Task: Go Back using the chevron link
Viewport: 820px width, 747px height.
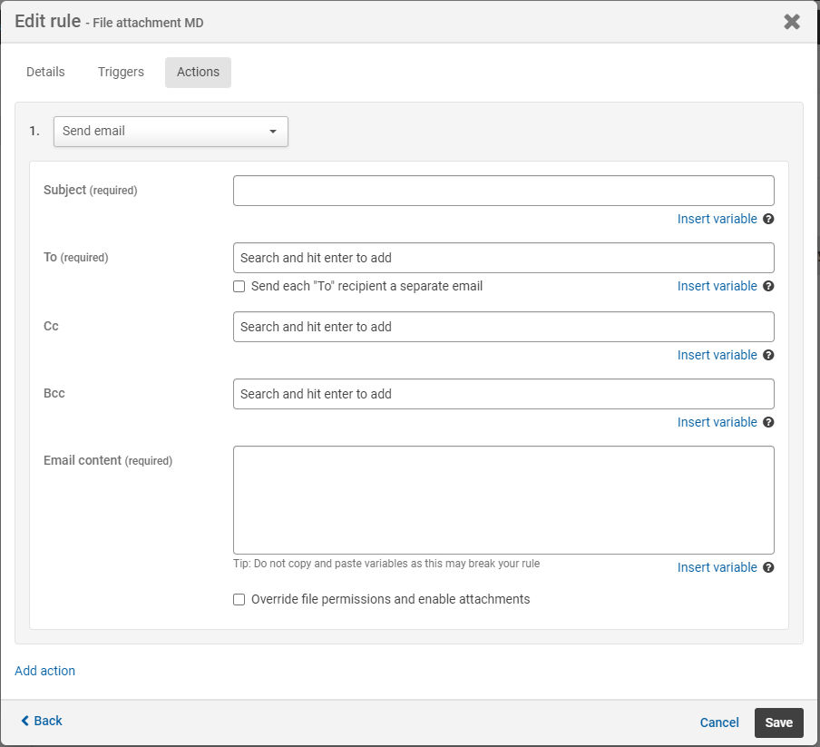Action: [42, 721]
